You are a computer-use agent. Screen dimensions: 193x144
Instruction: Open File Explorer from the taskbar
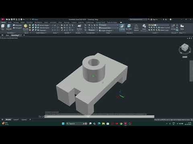[103, 124]
